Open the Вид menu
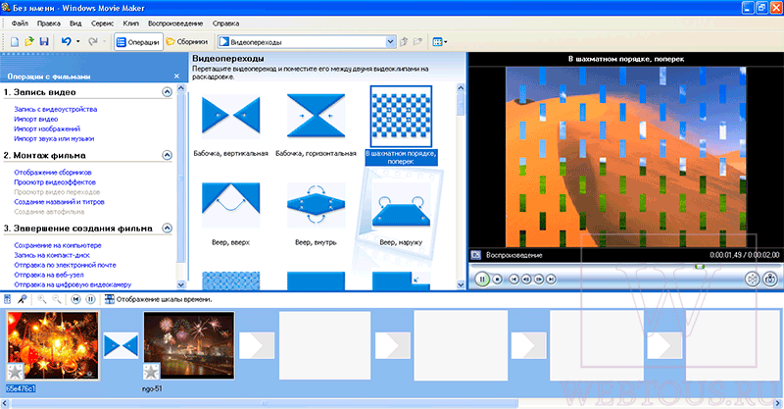This screenshot has width=784, height=409. [75, 24]
